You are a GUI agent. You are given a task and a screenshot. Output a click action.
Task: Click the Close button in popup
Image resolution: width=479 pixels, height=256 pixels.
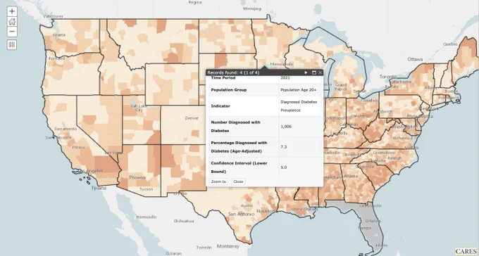coord(238,181)
